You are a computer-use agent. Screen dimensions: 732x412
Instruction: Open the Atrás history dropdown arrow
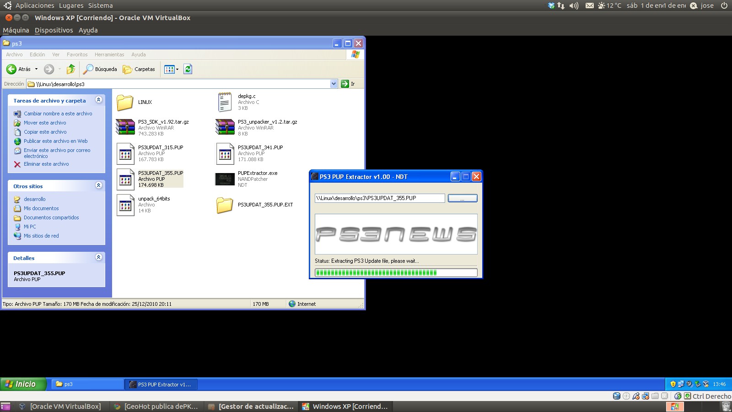[36, 69]
